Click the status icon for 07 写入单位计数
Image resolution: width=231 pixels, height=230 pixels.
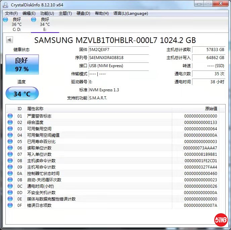click(10, 154)
